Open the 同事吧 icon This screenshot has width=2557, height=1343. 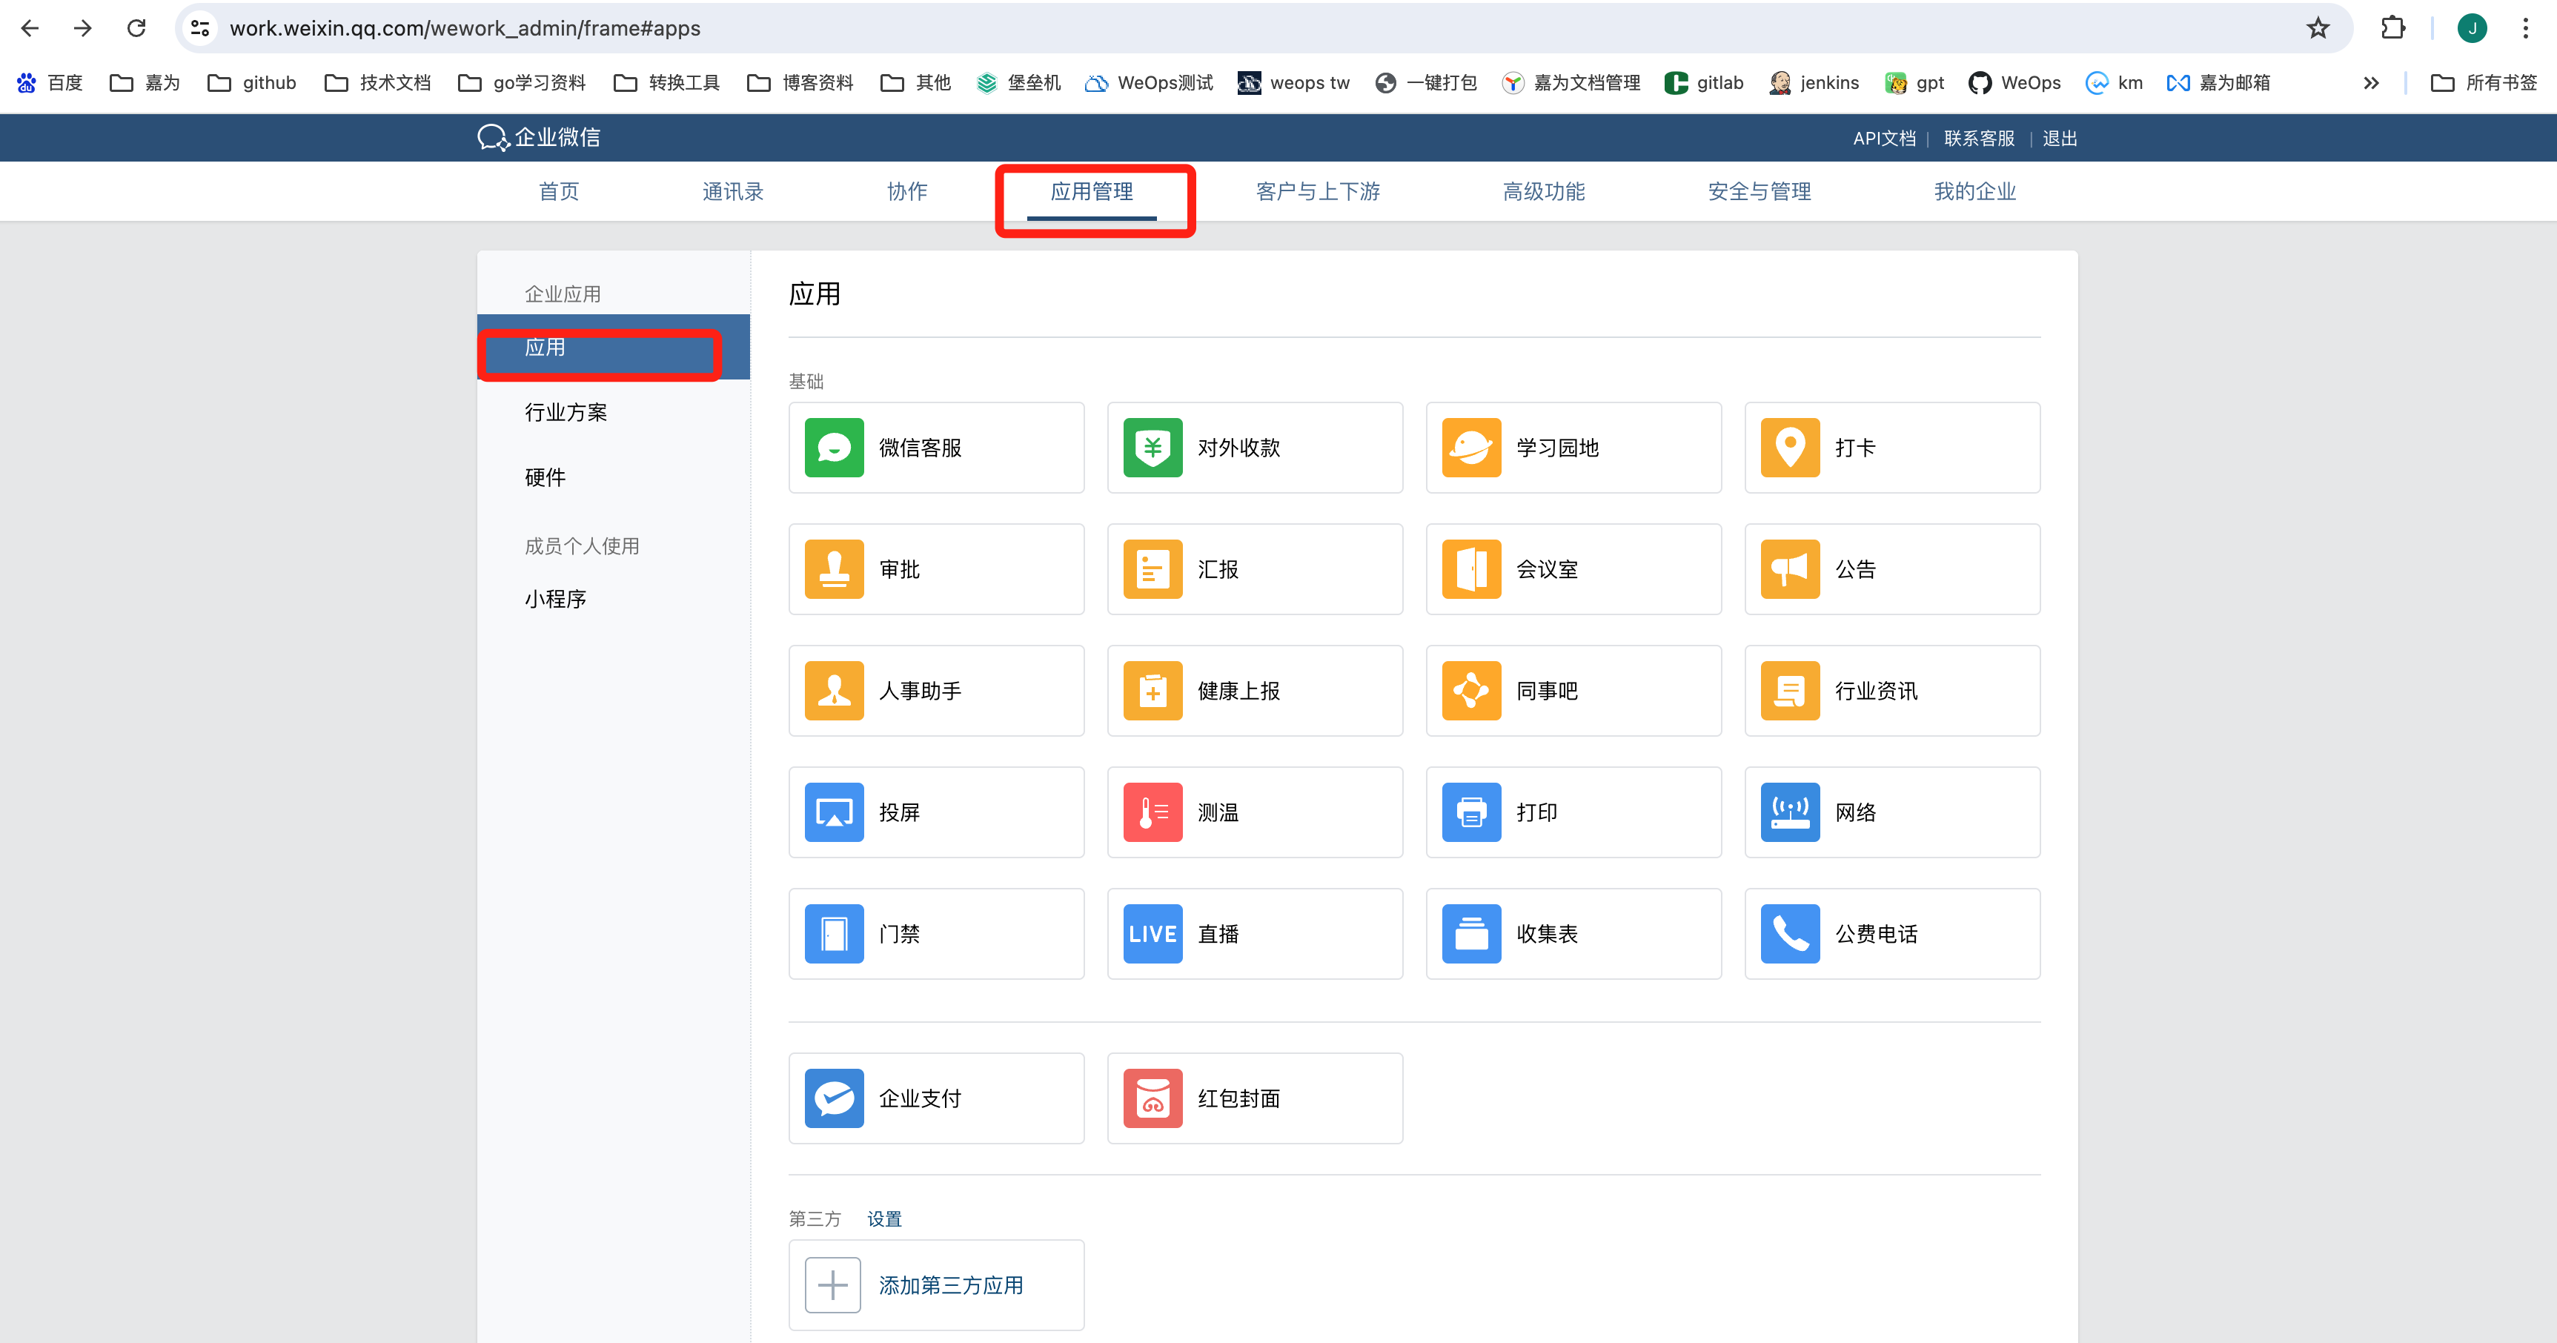[1471, 691]
